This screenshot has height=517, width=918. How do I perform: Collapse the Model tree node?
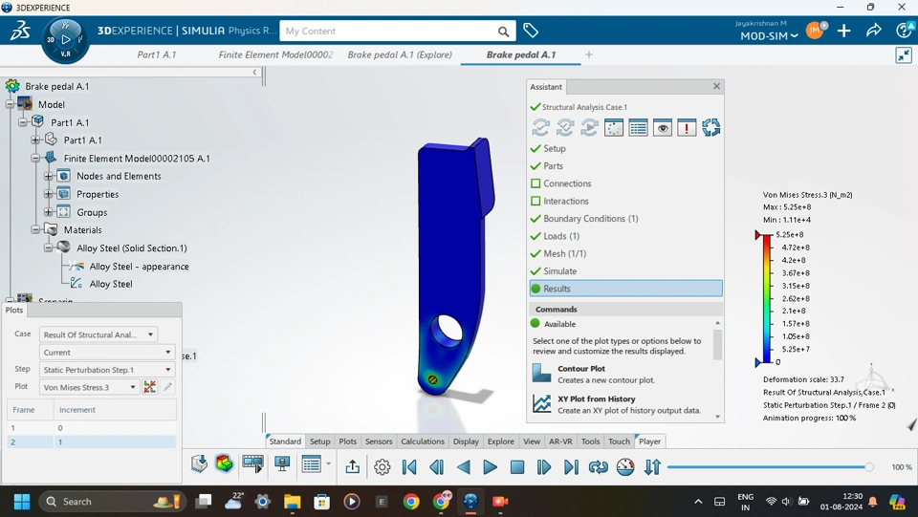[x=10, y=105]
